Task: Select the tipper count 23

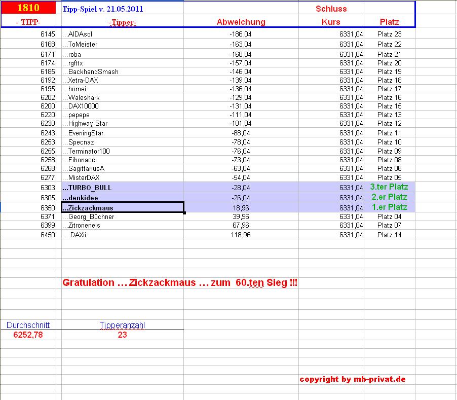Action: 123,335
